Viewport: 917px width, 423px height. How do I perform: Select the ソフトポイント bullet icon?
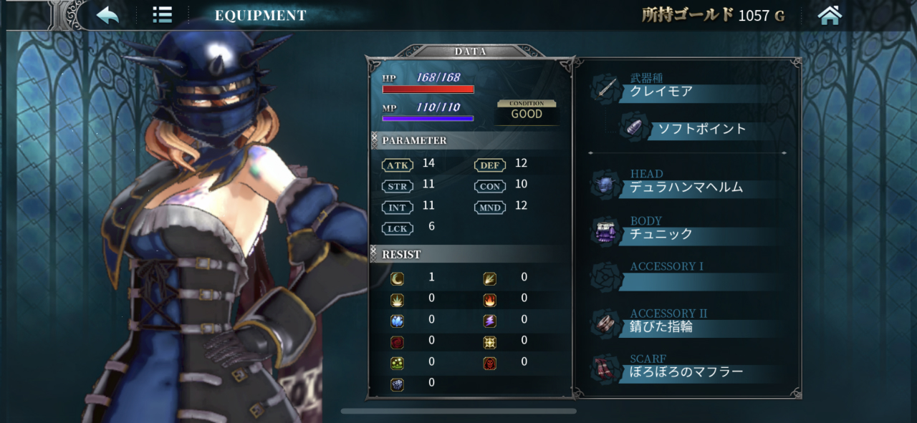(636, 126)
